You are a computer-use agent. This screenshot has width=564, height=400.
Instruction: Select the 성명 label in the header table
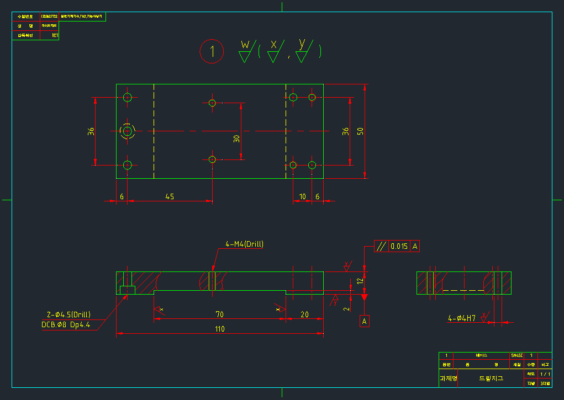pyautogui.click(x=25, y=26)
